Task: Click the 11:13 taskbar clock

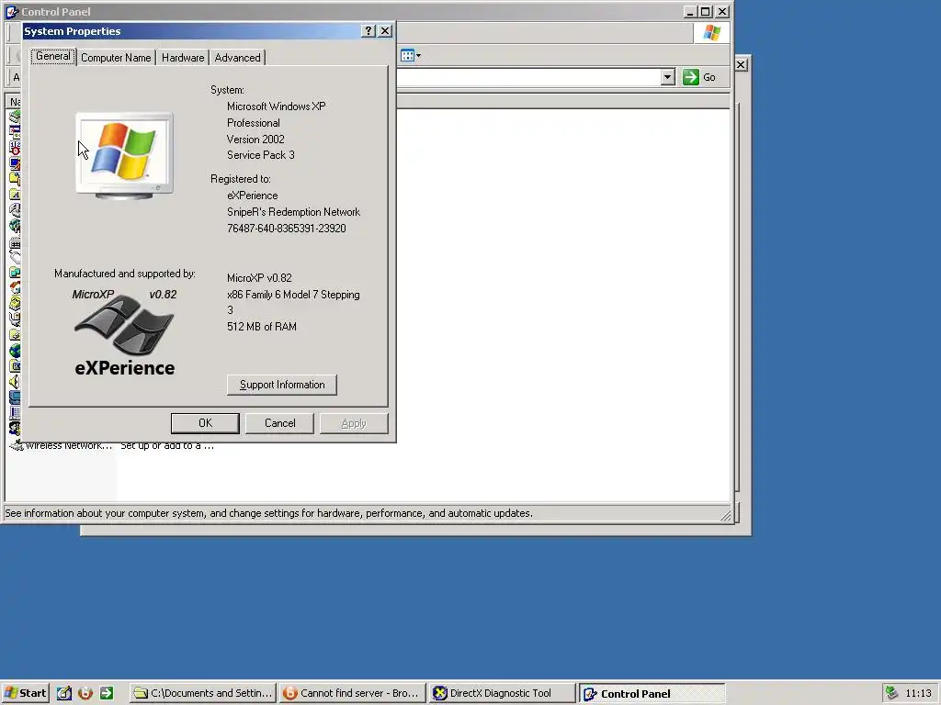Action: click(x=918, y=694)
